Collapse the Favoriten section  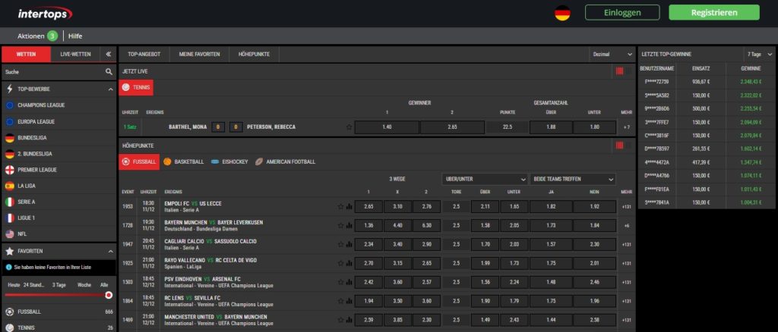pos(110,252)
